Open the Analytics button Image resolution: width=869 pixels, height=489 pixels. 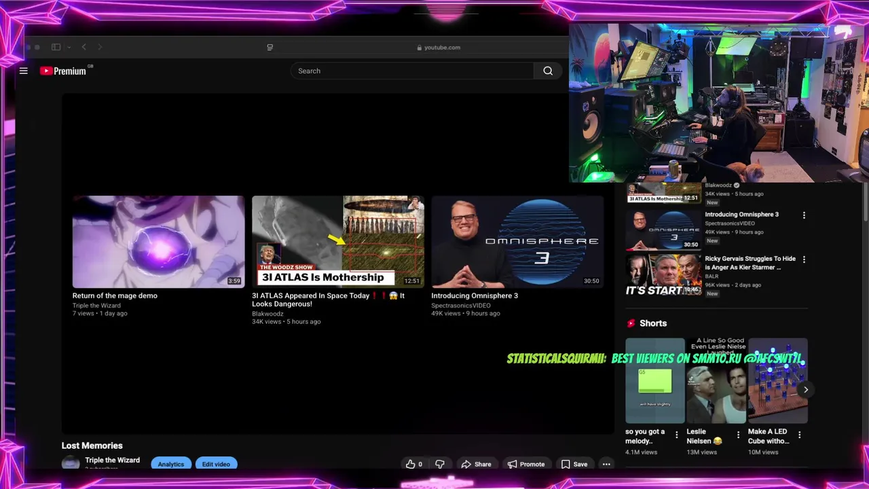[x=171, y=464]
